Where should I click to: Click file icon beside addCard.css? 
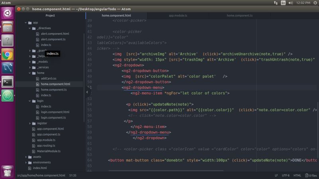37,79
